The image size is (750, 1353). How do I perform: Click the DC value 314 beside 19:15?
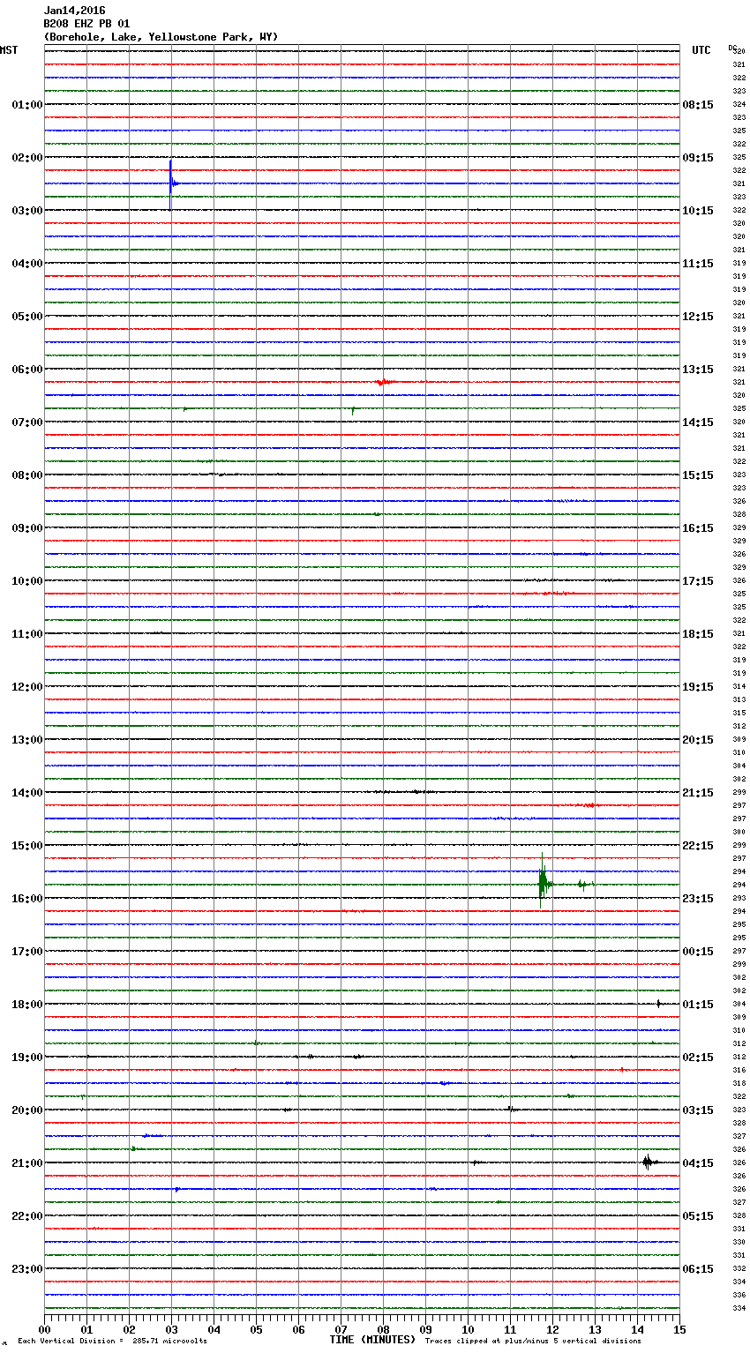pyautogui.click(x=739, y=687)
